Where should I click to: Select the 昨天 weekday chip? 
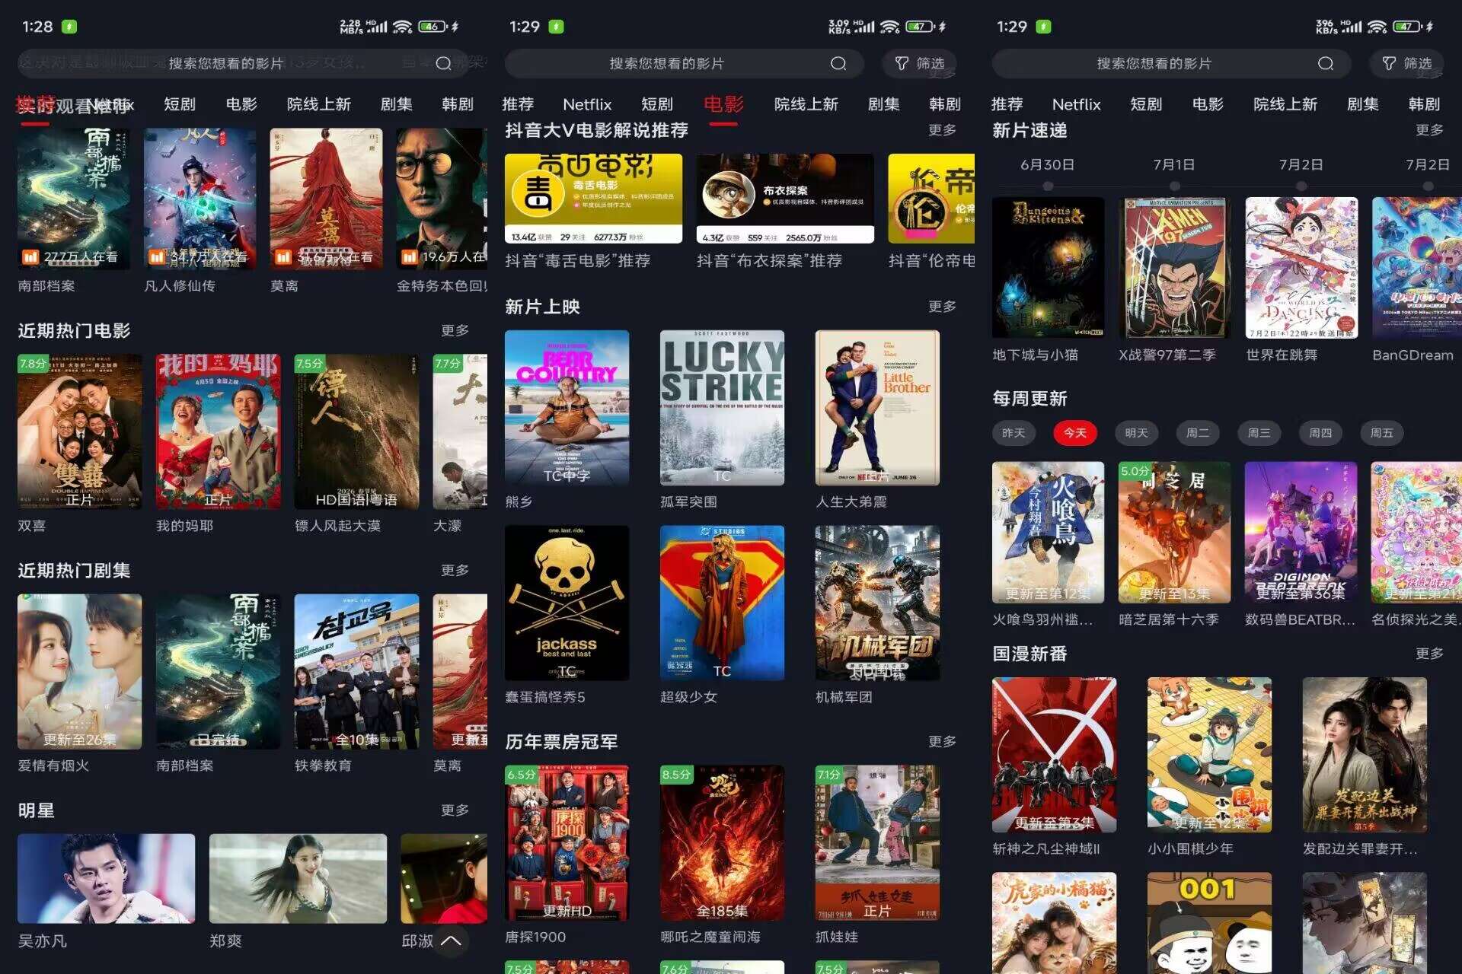tap(1013, 433)
